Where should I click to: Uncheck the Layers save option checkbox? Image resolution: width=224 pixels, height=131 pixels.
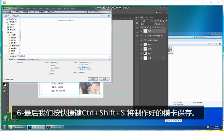pyautogui.click(x=50, y=74)
